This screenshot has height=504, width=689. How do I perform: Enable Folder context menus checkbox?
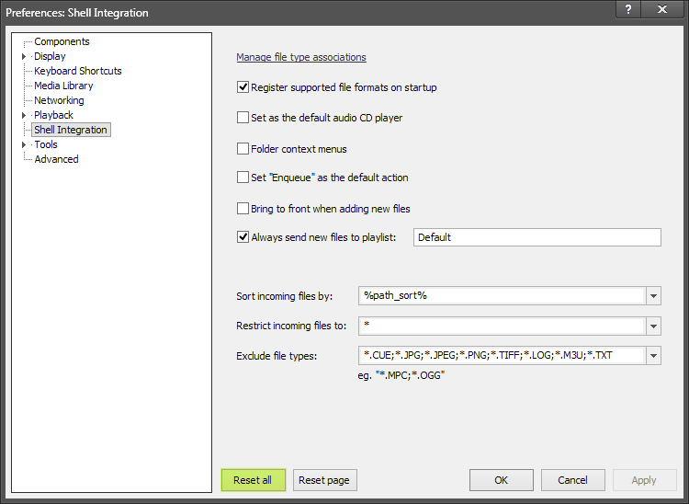click(x=243, y=148)
